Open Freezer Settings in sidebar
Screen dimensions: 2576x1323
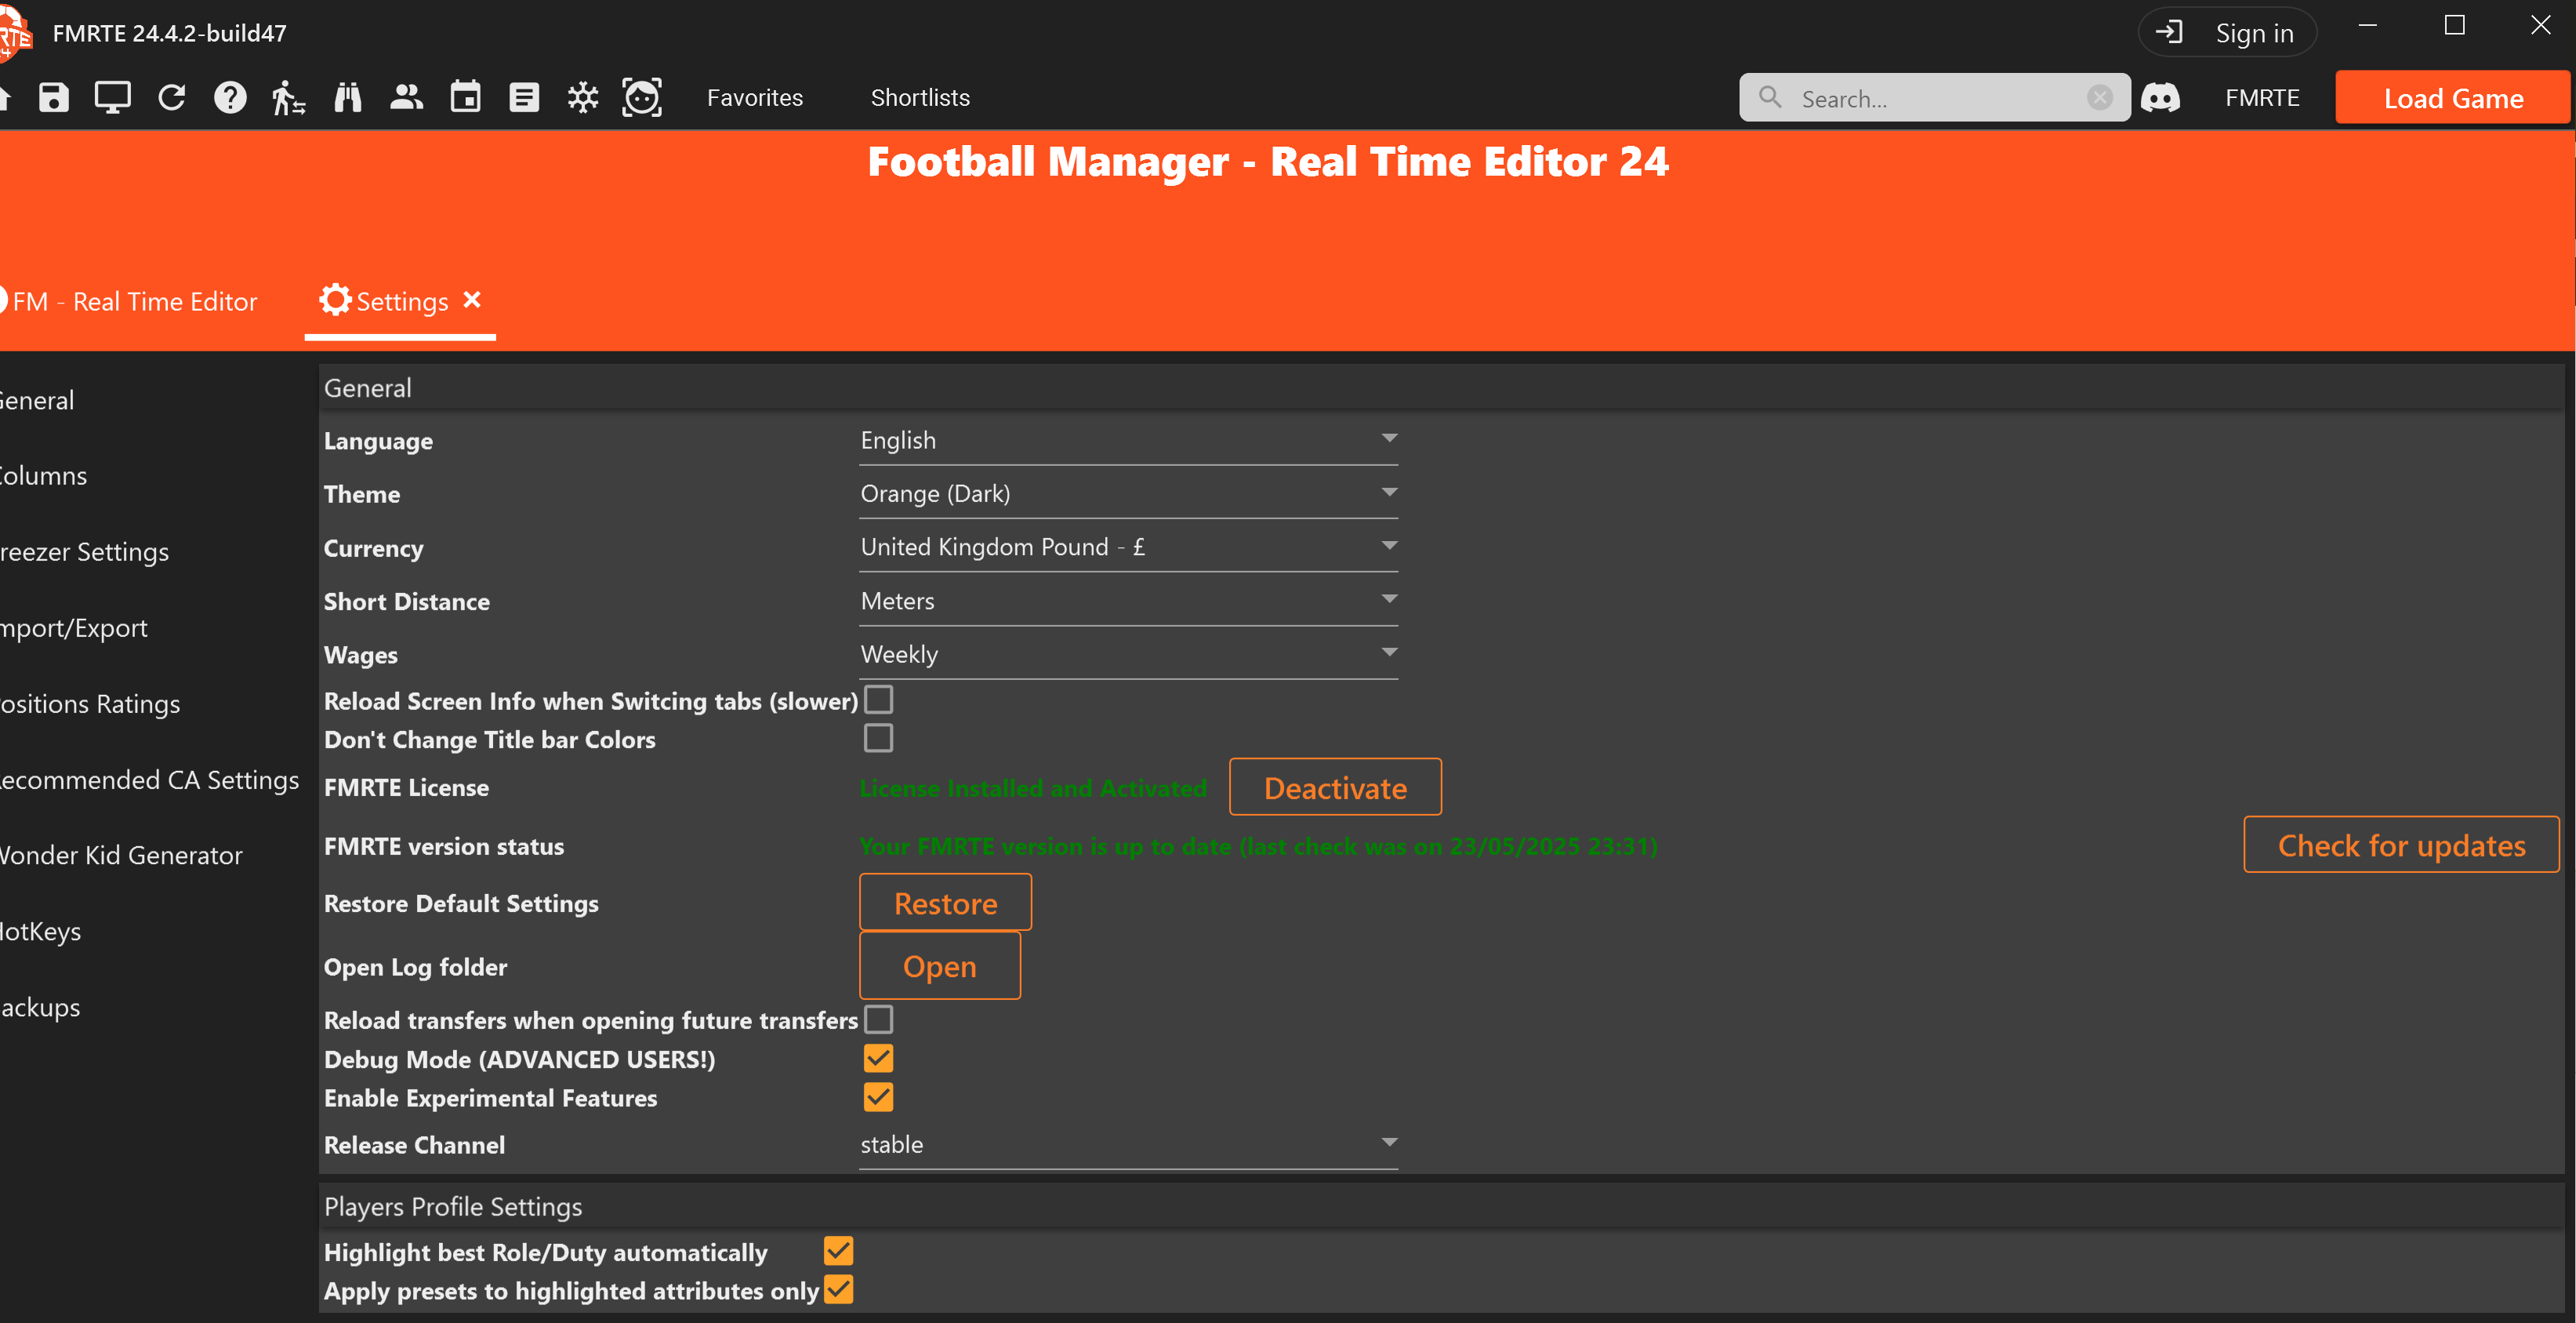click(x=84, y=551)
